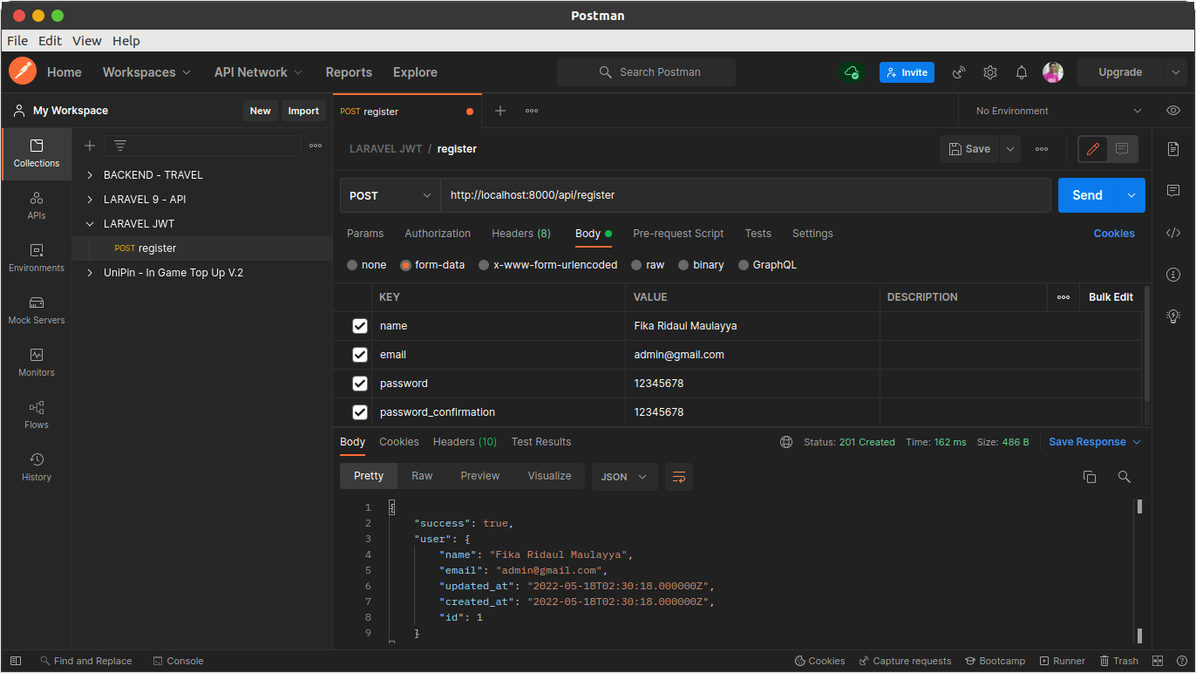Uncheck the password_confirmation checkbox
The width and height of the screenshot is (1196, 673).
tap(360, 412)
